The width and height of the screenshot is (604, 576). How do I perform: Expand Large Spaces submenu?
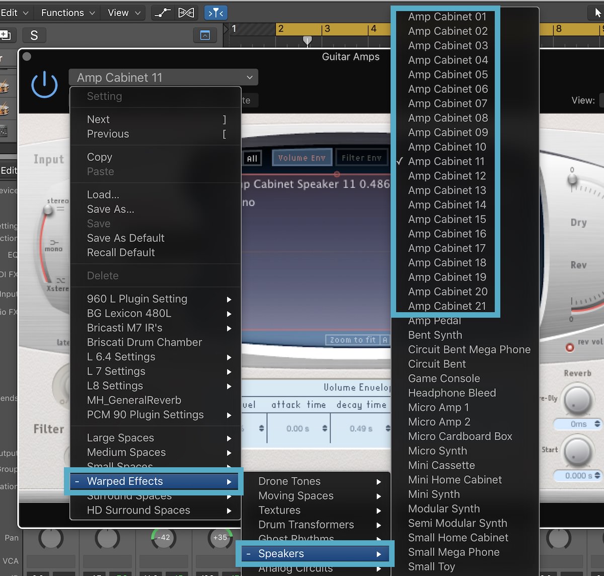(x=156, y=438)
